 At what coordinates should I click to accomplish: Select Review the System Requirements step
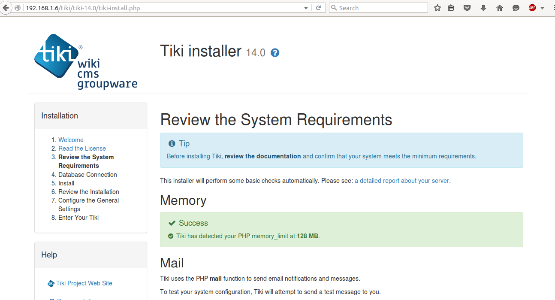coord(86,161)
